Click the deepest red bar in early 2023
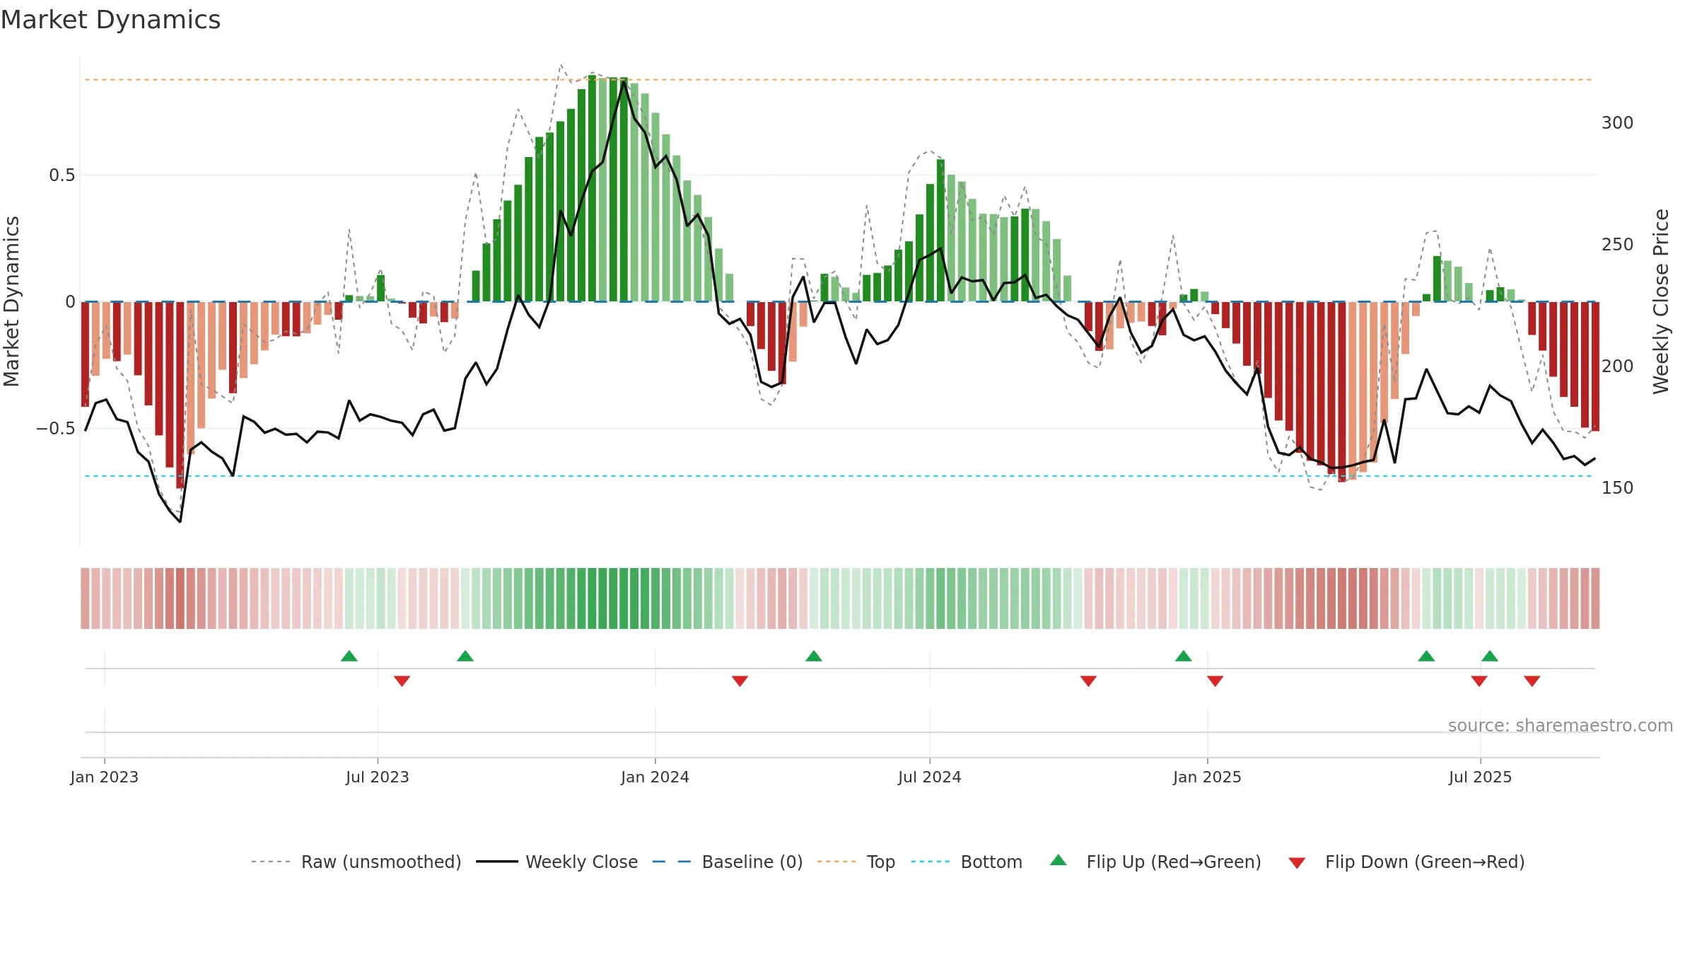Image resolution: width=1697 pixels, height=955 pixels. coord(180,395)
